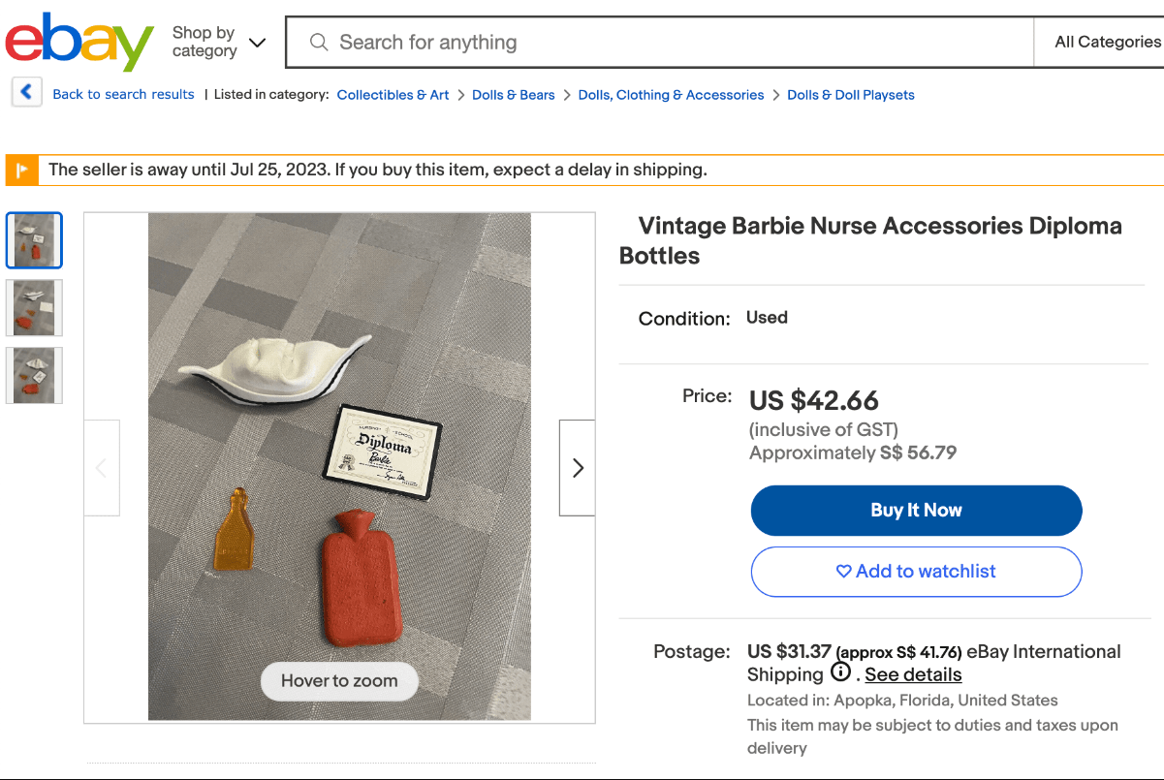
Task: Select the second product thumbnail
Action: (34, 308)
